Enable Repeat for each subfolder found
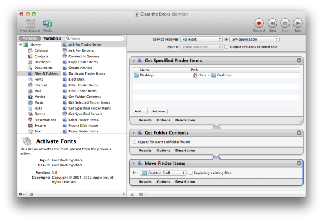This screenshot has width=323, height=221. [x=134, y=142]
